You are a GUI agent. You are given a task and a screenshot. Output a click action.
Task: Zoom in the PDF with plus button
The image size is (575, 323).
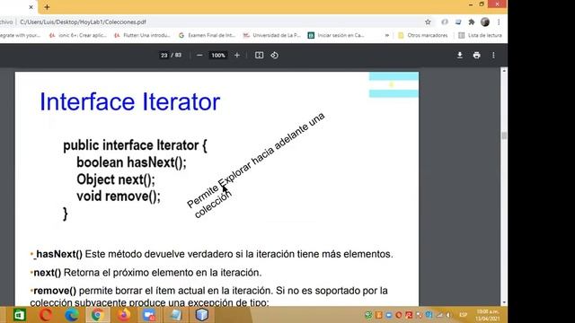(x=237, y=56)
